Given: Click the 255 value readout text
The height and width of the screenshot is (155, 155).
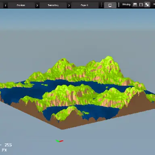Looking at the screenshot, I should (8, 145).
